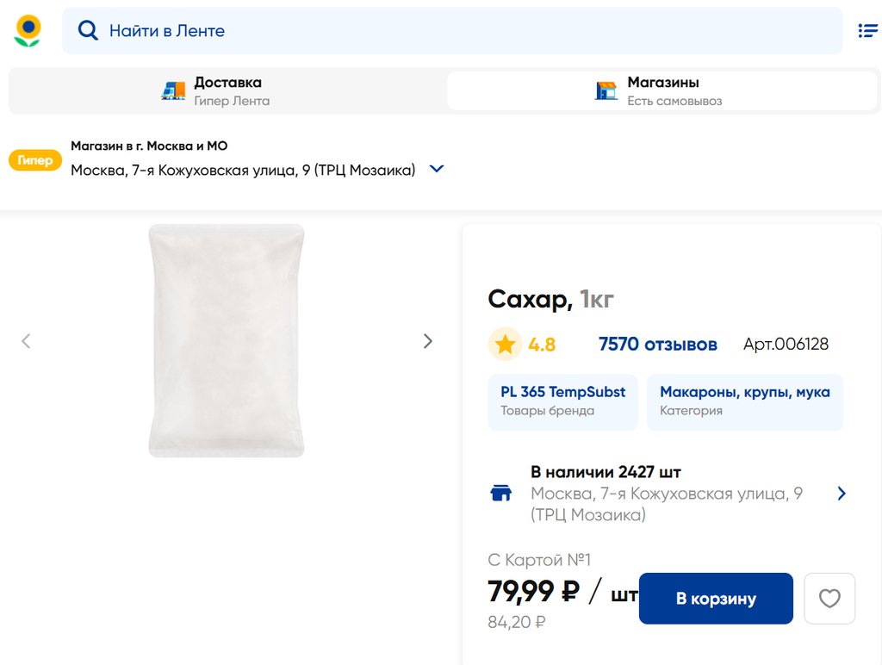The width and height of the screenshot is (882, 665).
Task: Click the blue store availability icon
Action: 500,494
